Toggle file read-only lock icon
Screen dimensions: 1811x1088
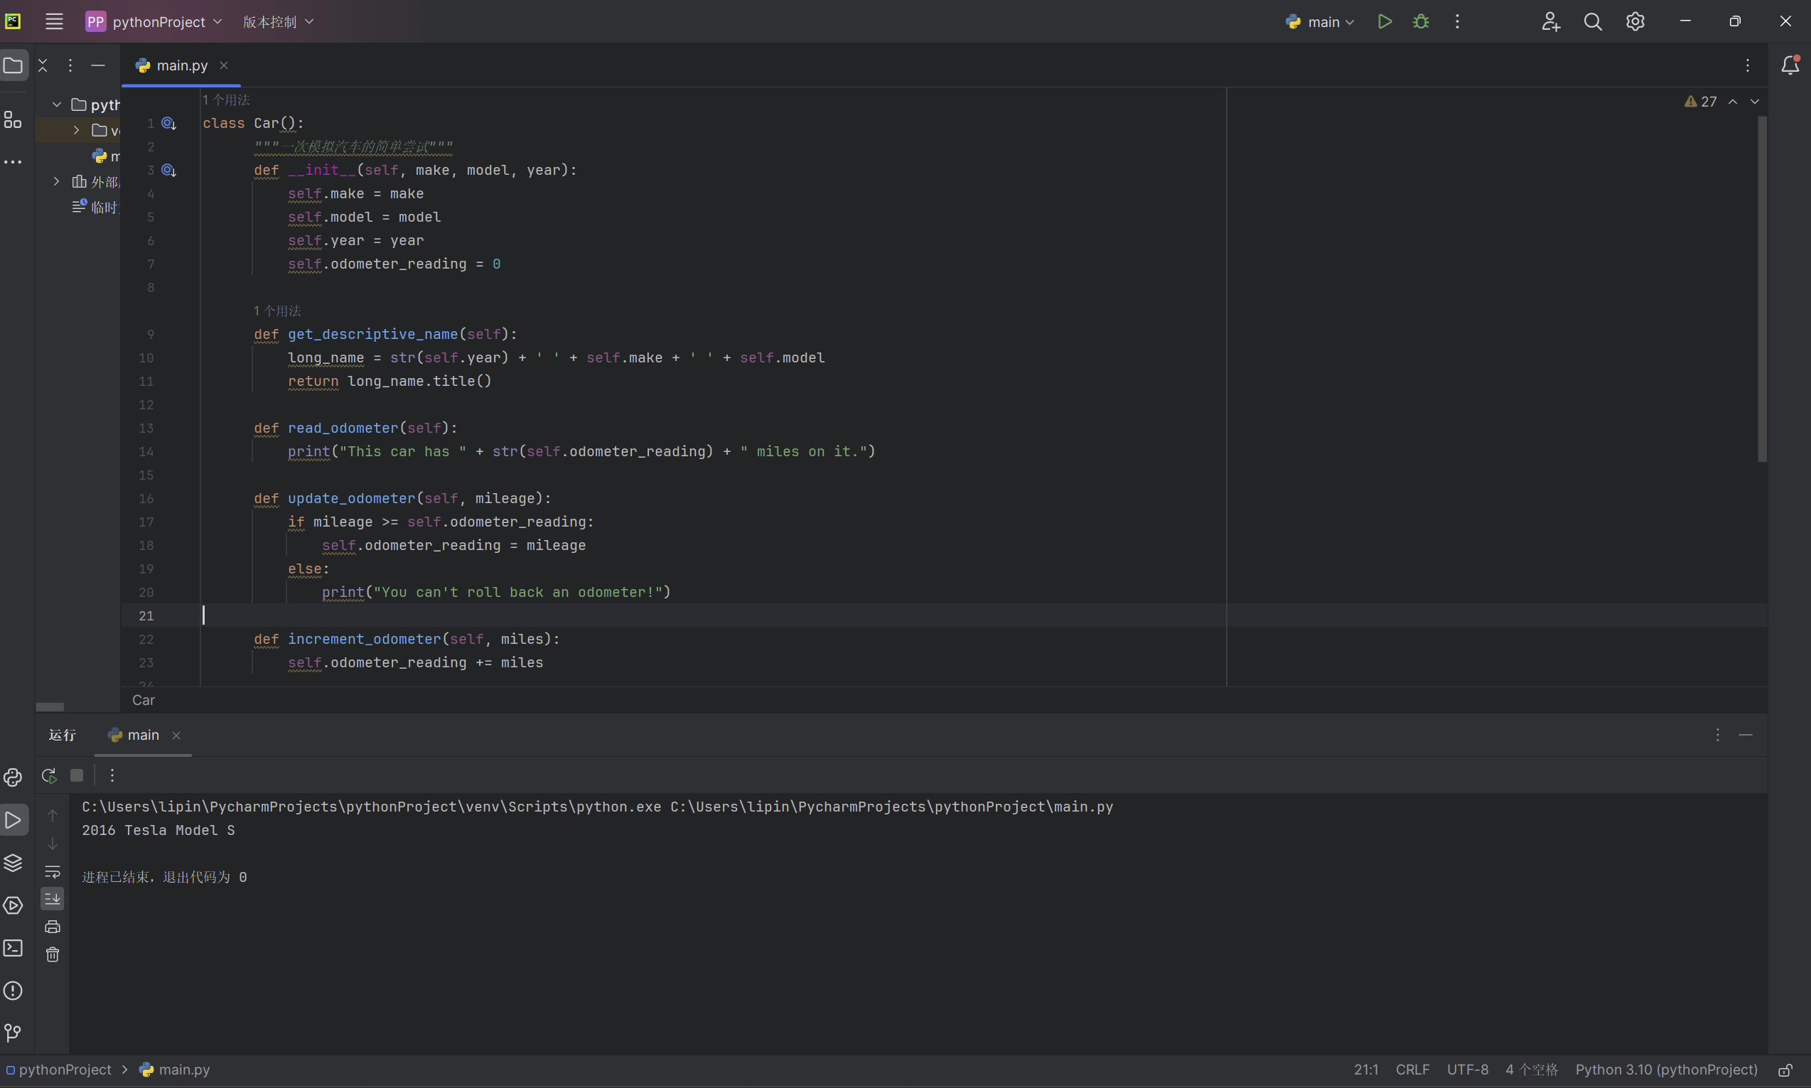coord(1785,1070)
